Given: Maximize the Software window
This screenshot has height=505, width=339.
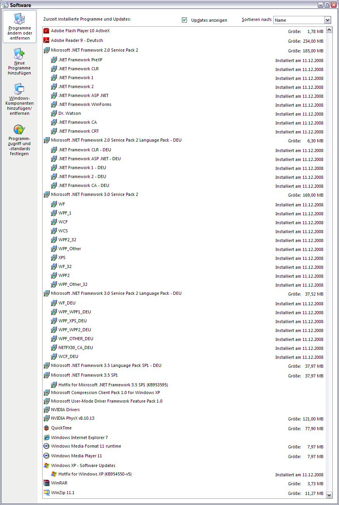Looking at the screenshot, I should pyautogui.click(x=327, y=5).
